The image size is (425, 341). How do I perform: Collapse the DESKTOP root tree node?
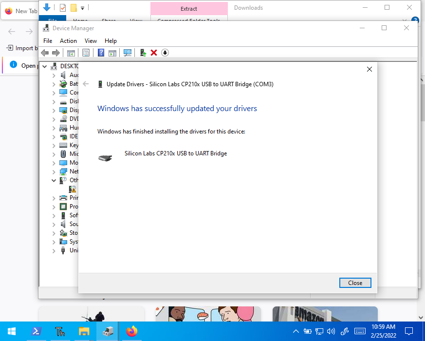[x=45, y=66]
